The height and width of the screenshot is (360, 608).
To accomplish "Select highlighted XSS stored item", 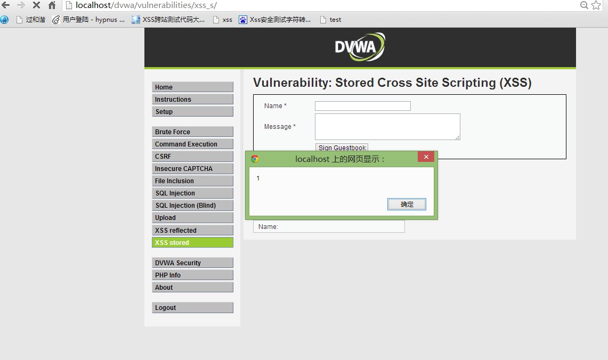I will [x=192, y=243].
